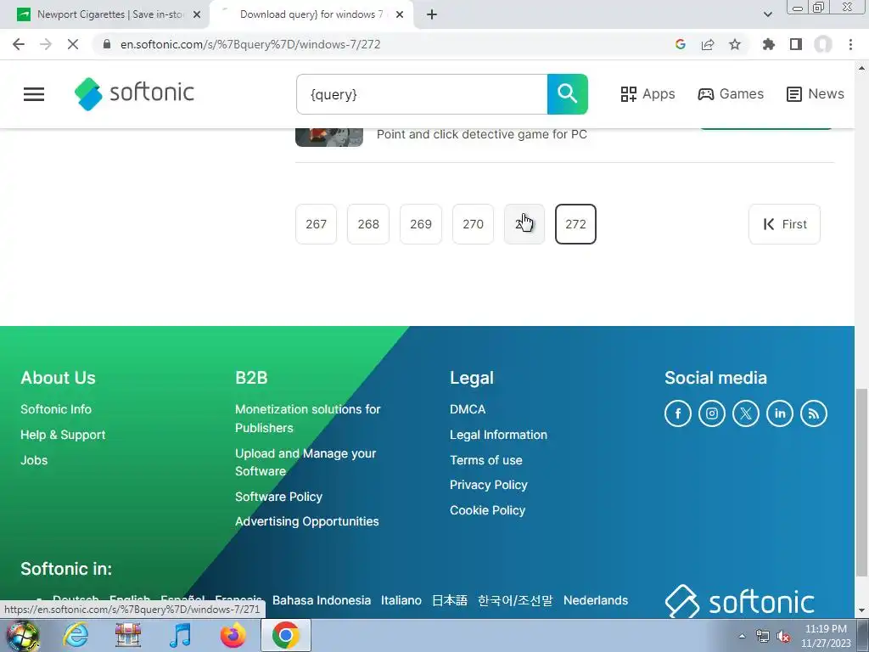Open Softonic Instagram page icon
This screenshot has width=869, height=652.
tap(712, 413)
